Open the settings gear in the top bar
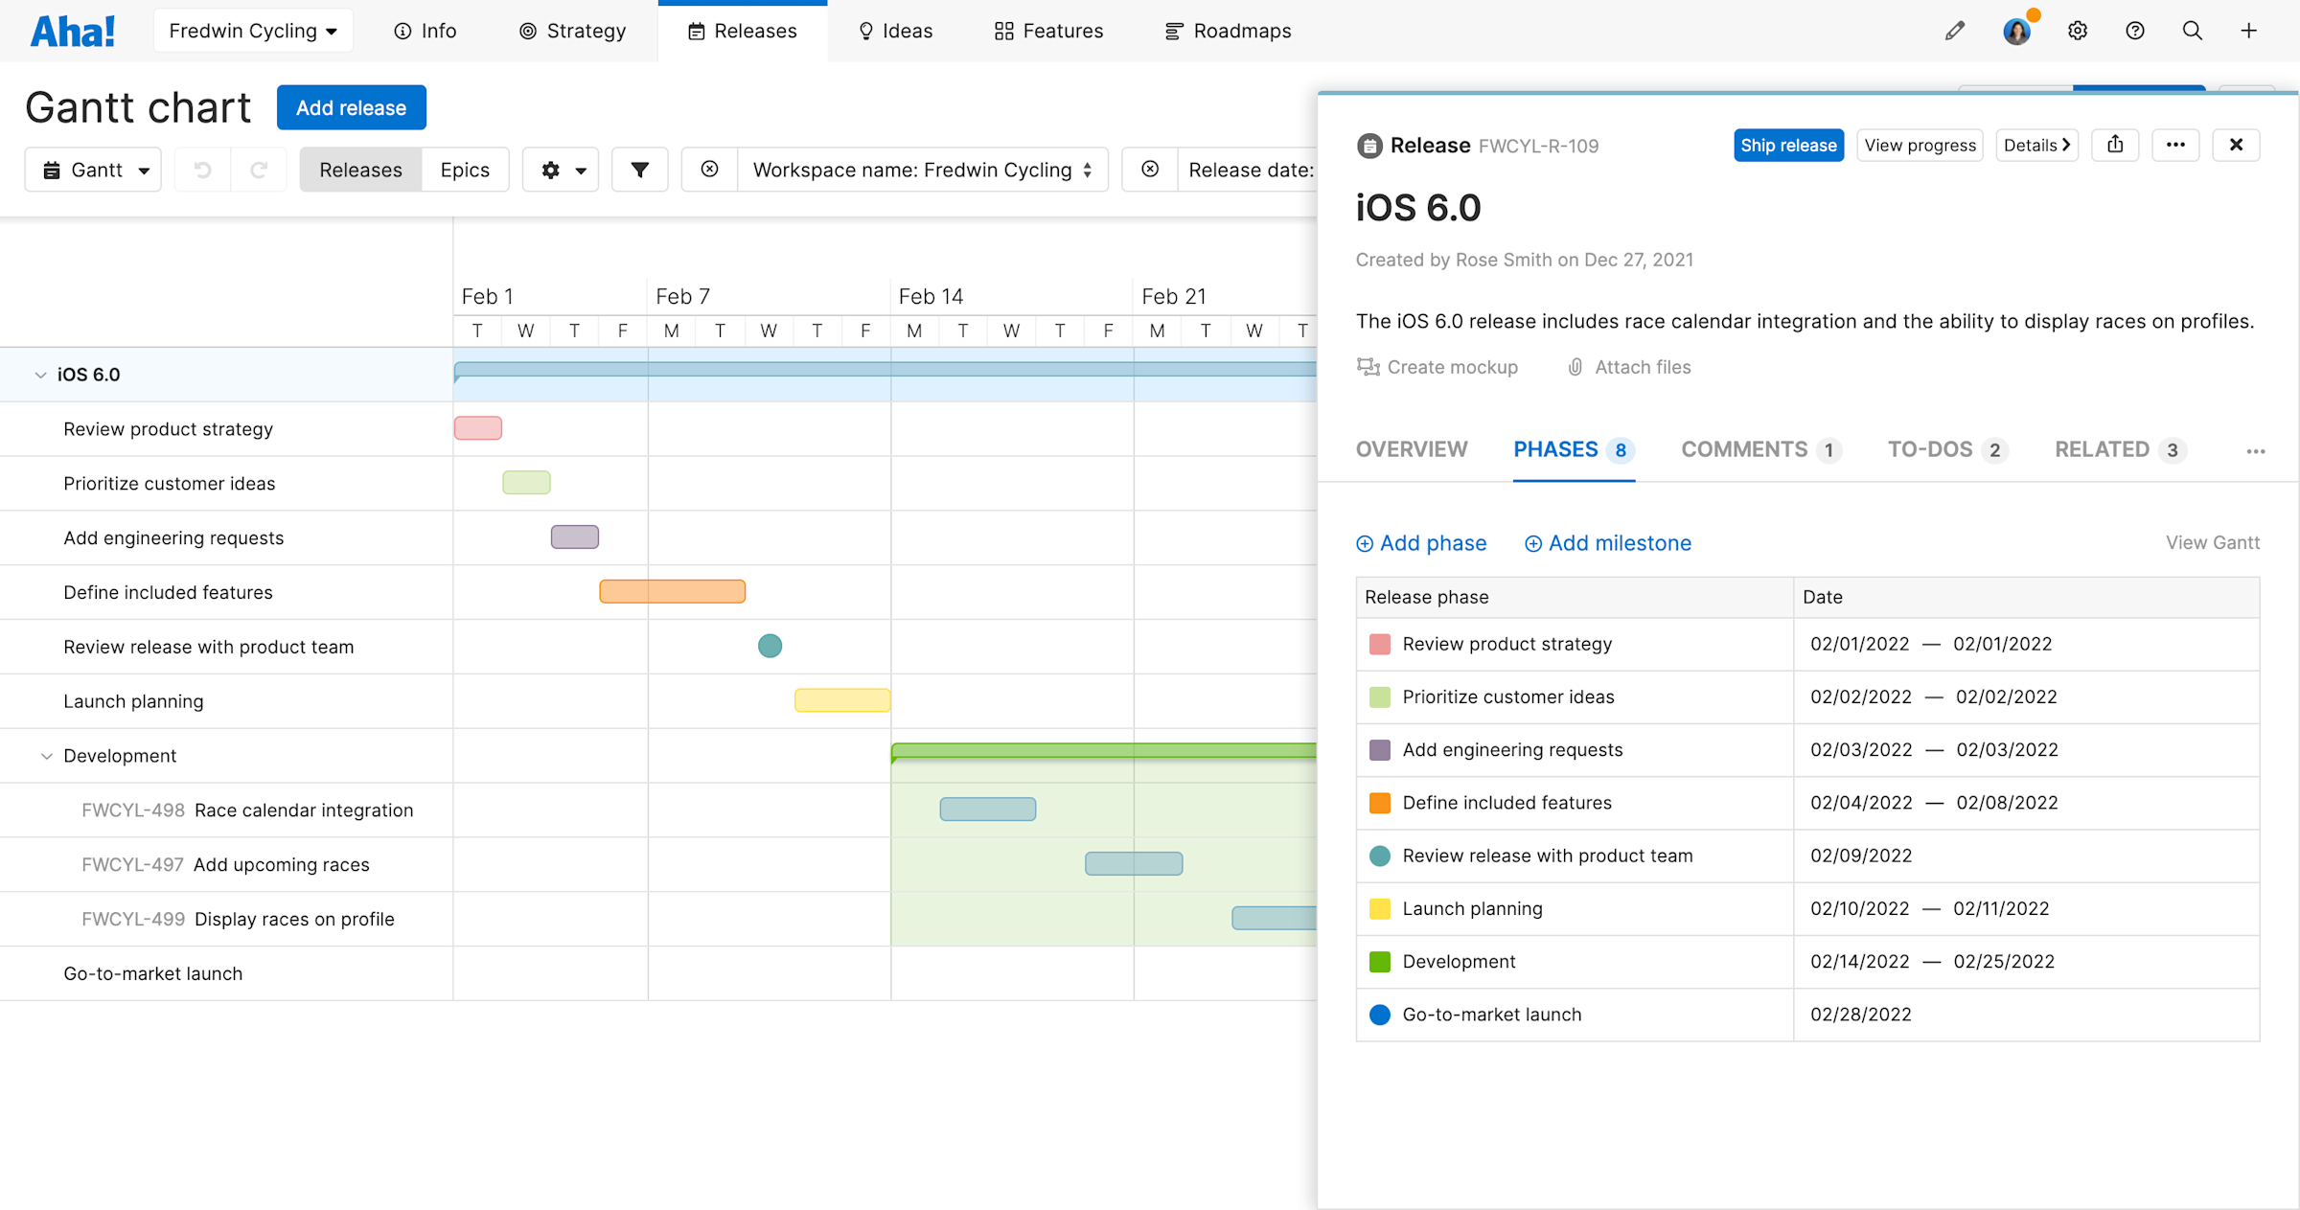 click(x=2078, y=30)
